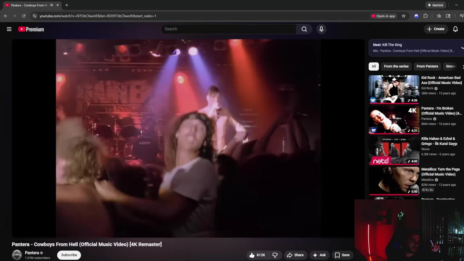Open Metallica: Turn the Page title
The width and height of the screenshot is (464, 261).
pyautogui.click(x=440, y=171)
